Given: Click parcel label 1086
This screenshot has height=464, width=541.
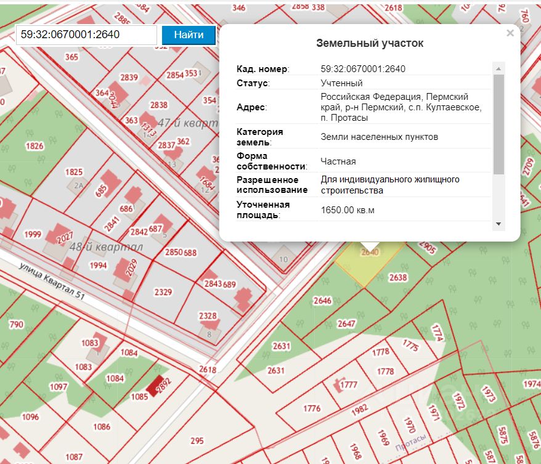Looking at the screenshot, I should (x=102, y=427).
